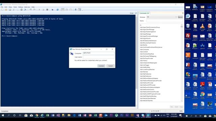Click the Copy button below command list
The width and height of the screenshot is (216, 121).
click(181, 107)
